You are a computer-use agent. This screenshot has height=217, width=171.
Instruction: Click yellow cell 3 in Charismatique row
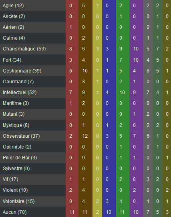click(97, 49)
